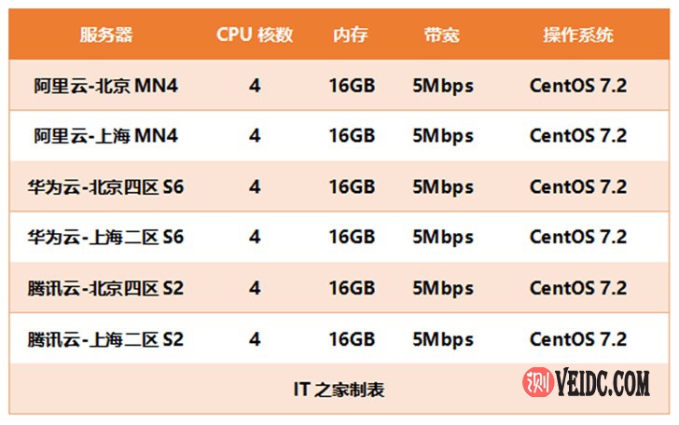
Task: Select CPU count 4 in 阿里云-上海 MN4 row
Action: [x=255, y=136]
